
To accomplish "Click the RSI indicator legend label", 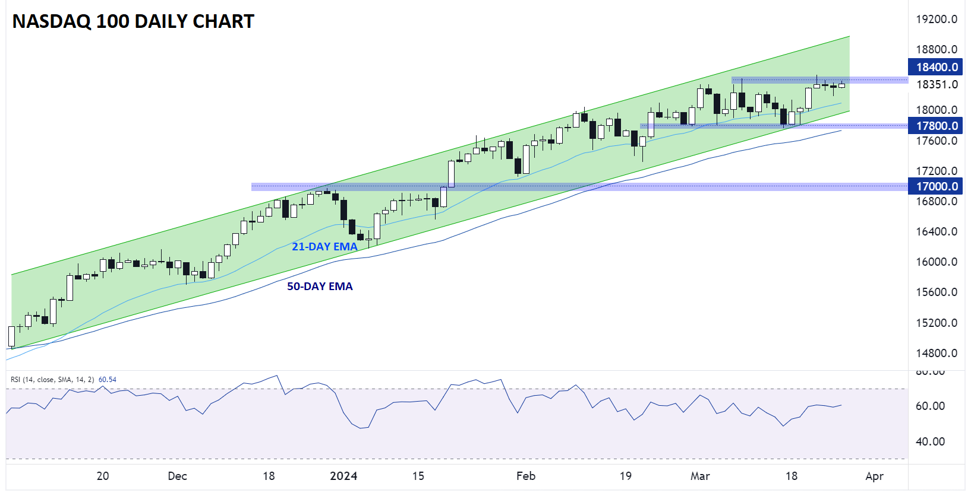I will click(52, 380).
